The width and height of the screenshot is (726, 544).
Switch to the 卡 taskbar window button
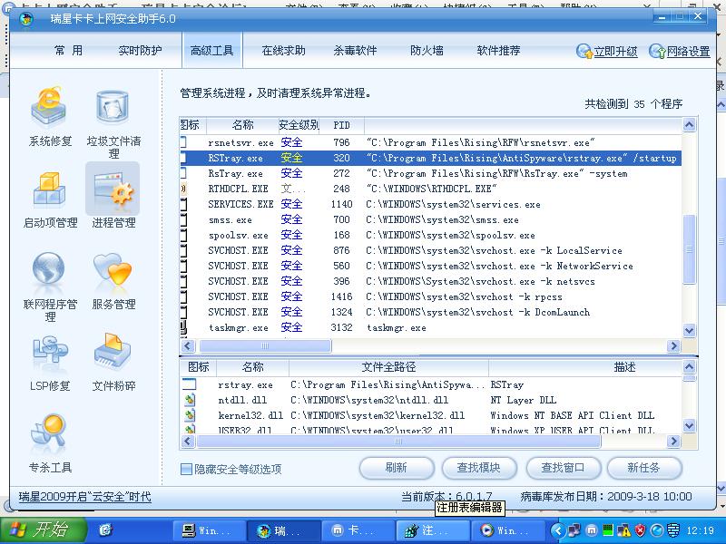[358, 530]
